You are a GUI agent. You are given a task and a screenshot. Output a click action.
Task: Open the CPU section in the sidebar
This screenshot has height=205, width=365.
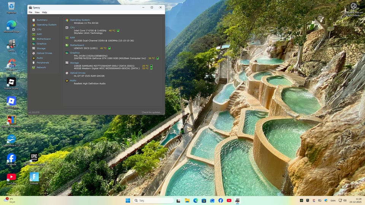(x=39, y=29)
